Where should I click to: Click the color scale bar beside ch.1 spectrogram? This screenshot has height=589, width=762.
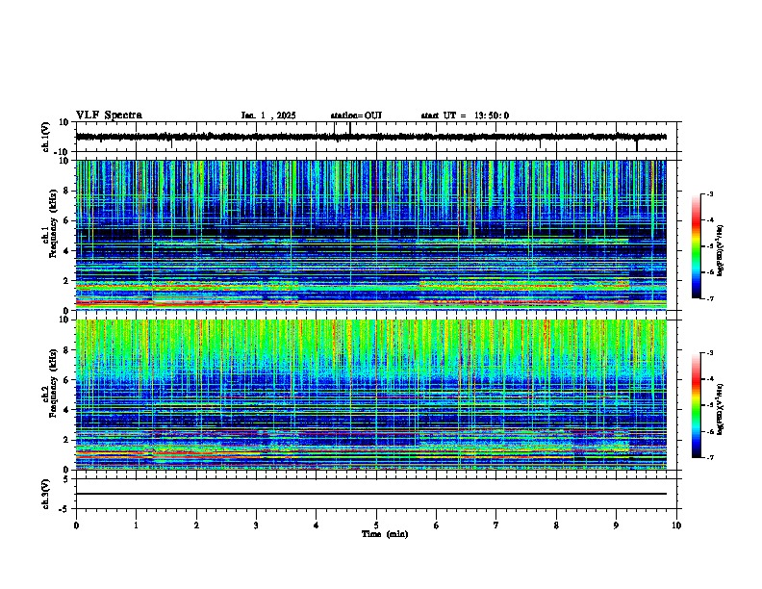tap(696, 246)
